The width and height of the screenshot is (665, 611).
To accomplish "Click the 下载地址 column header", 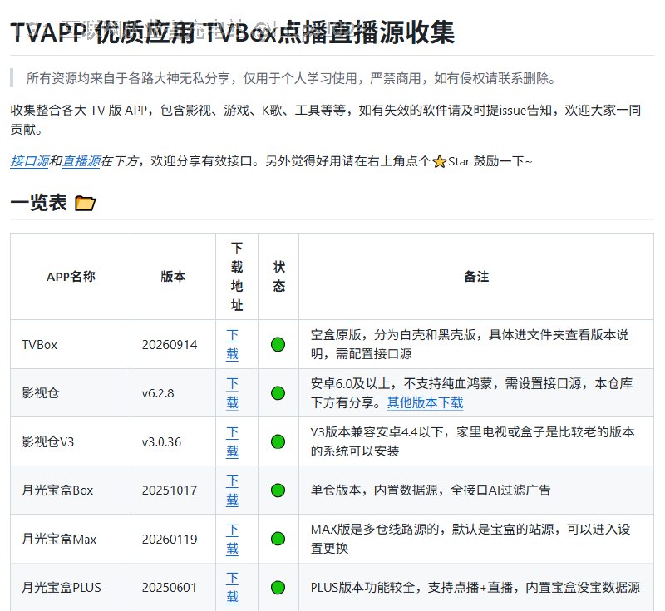I will [237, 277].
